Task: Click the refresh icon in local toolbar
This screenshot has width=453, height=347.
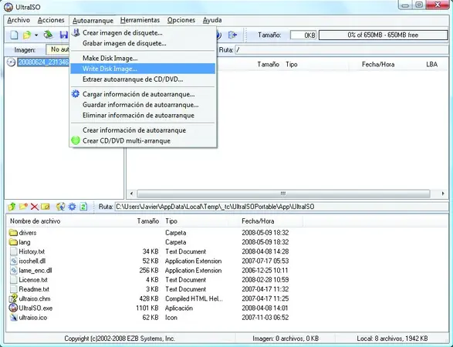Action: pyautogui.click(x=83, y=207)
